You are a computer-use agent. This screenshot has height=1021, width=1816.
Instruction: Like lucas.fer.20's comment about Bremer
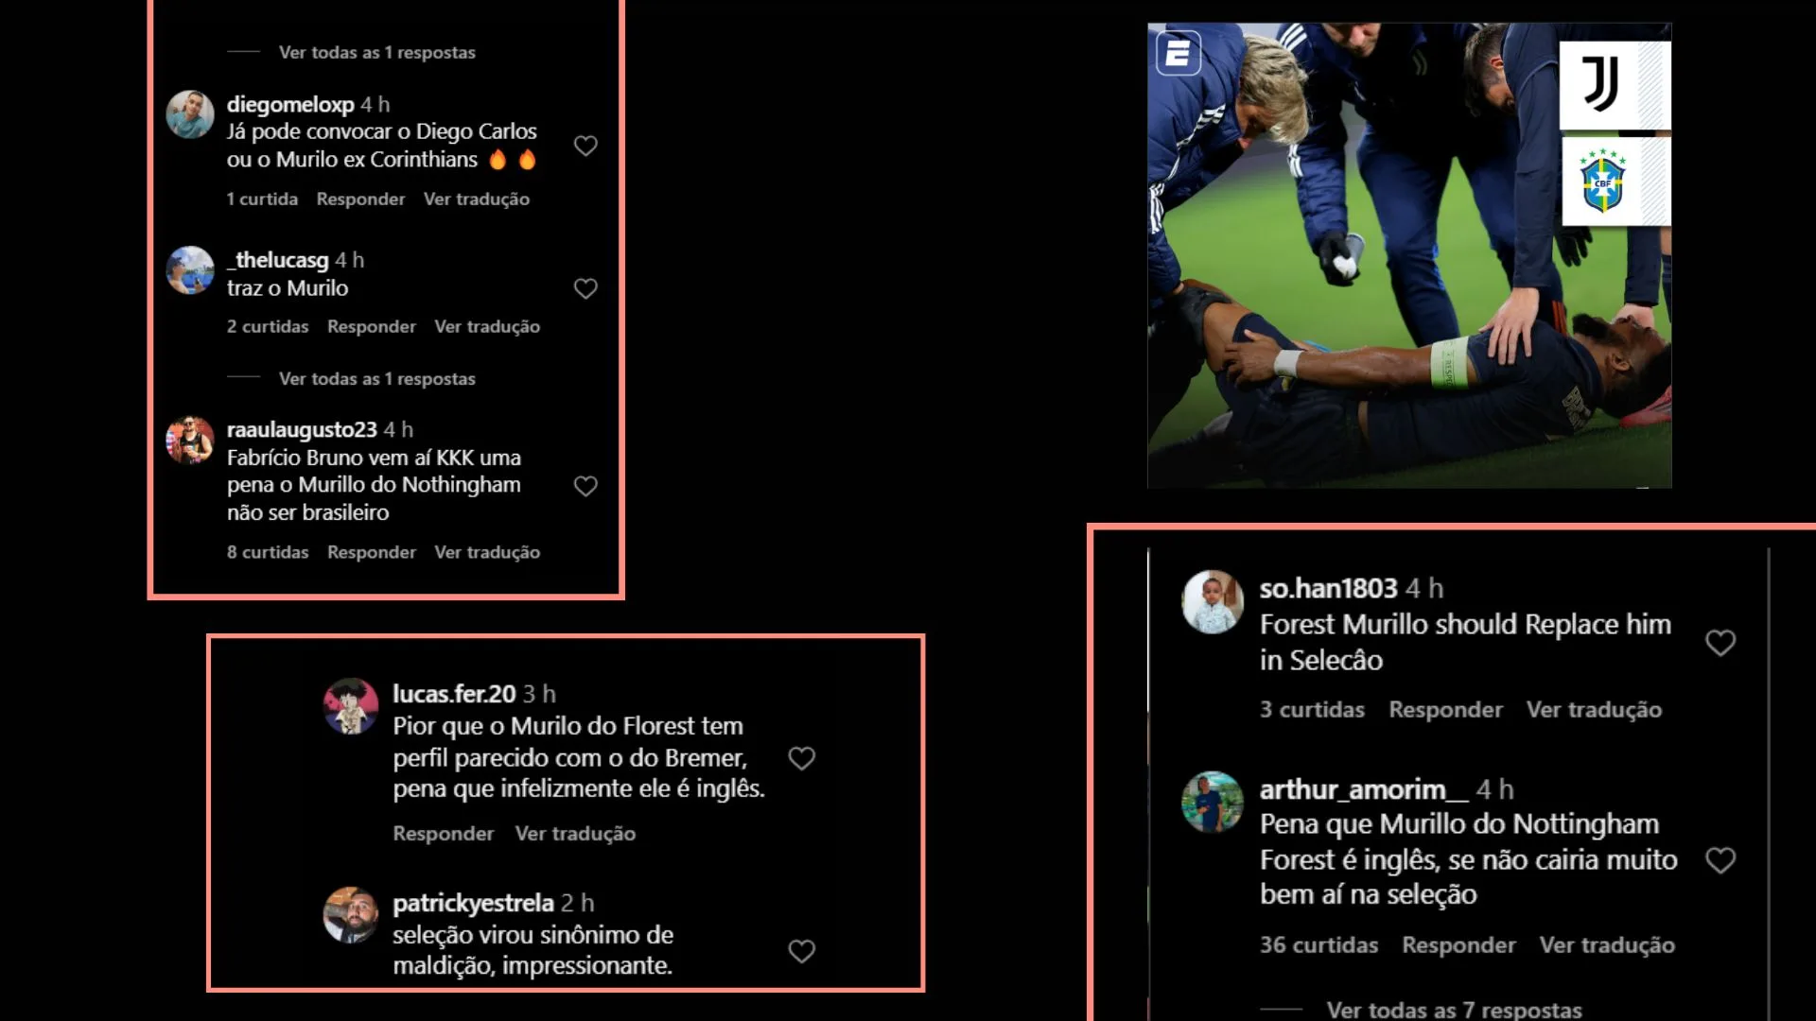point(801,758)
